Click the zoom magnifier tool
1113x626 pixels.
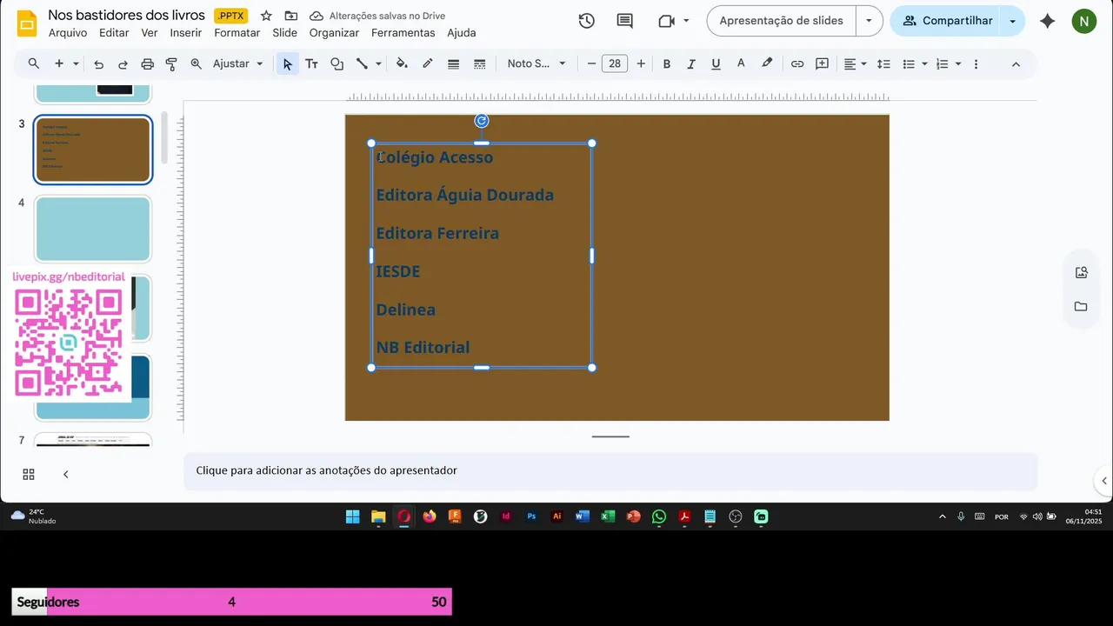click(196, 63)
